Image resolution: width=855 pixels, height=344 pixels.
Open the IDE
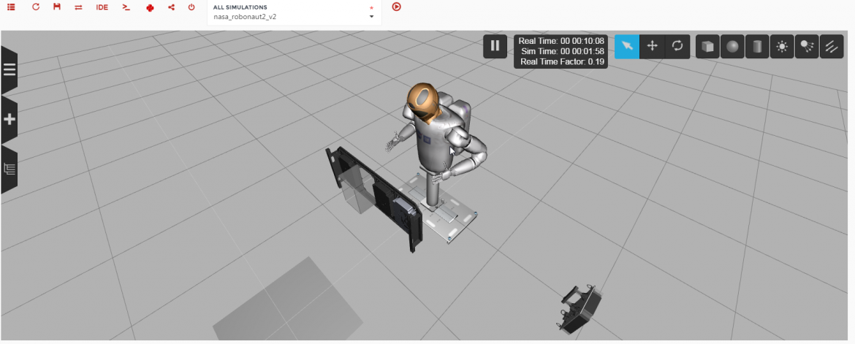102,7
